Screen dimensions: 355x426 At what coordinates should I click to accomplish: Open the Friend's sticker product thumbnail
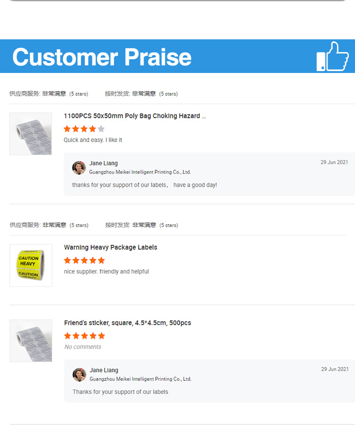(31, 341)
